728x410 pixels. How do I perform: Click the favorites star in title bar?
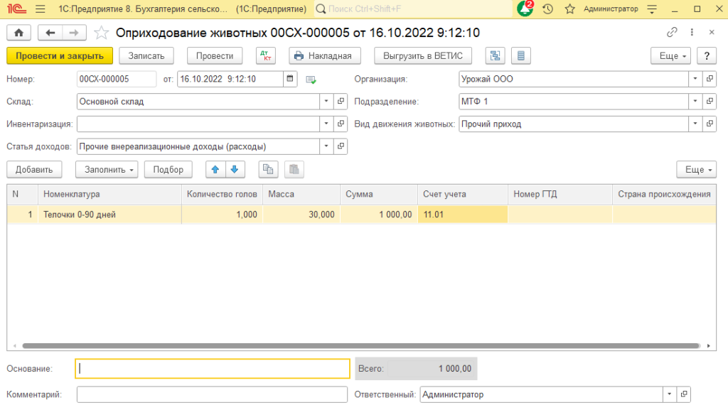click(569, 9)
